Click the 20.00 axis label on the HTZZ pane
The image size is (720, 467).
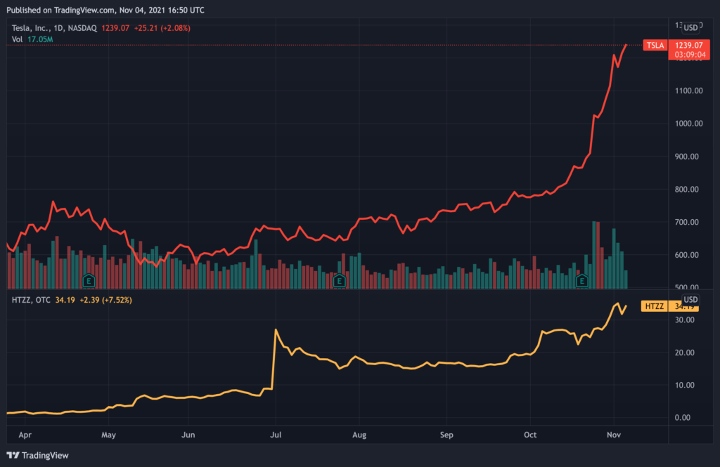click(684, 353)
